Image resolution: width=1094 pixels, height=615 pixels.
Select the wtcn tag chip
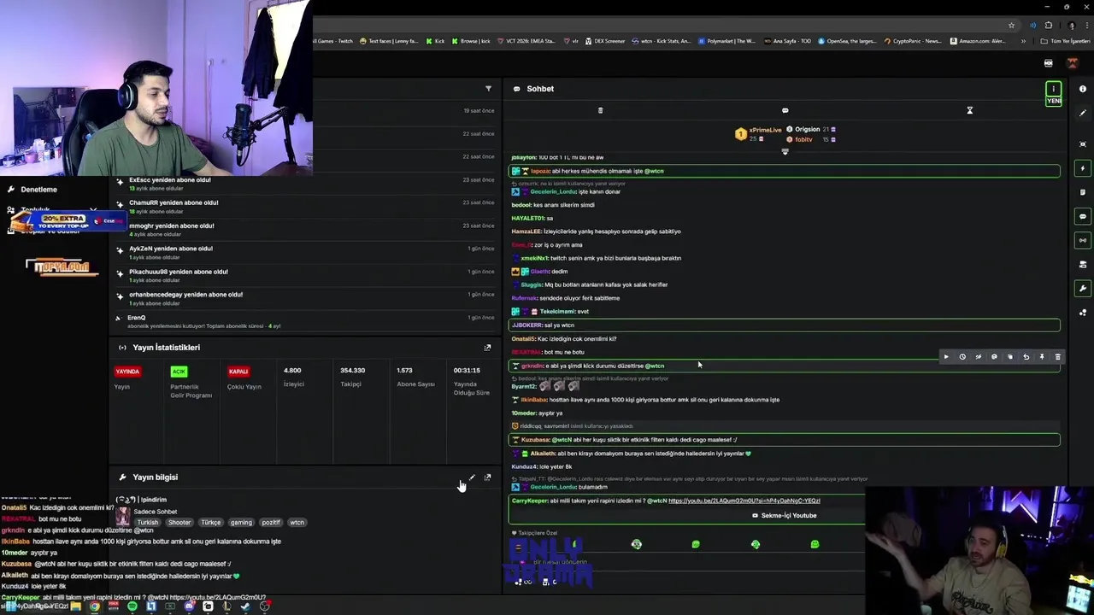pos(297,523)
